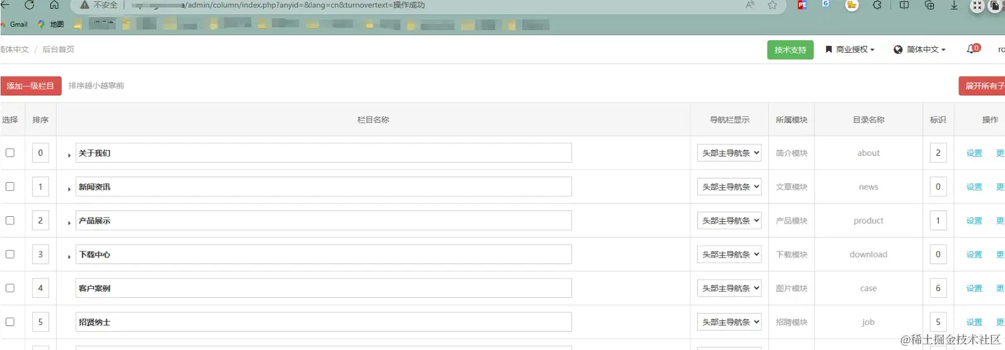Click the 图片模块 module cell
This screenshot has height=350, width=1005.
792,288
